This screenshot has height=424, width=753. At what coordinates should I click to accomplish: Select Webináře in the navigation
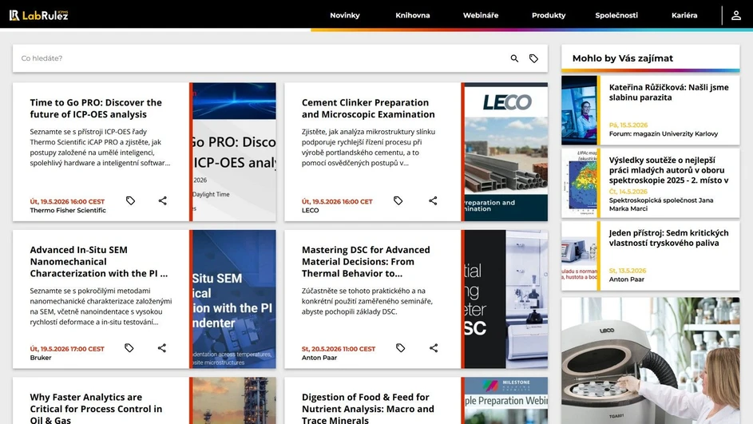tap(481, 15)
